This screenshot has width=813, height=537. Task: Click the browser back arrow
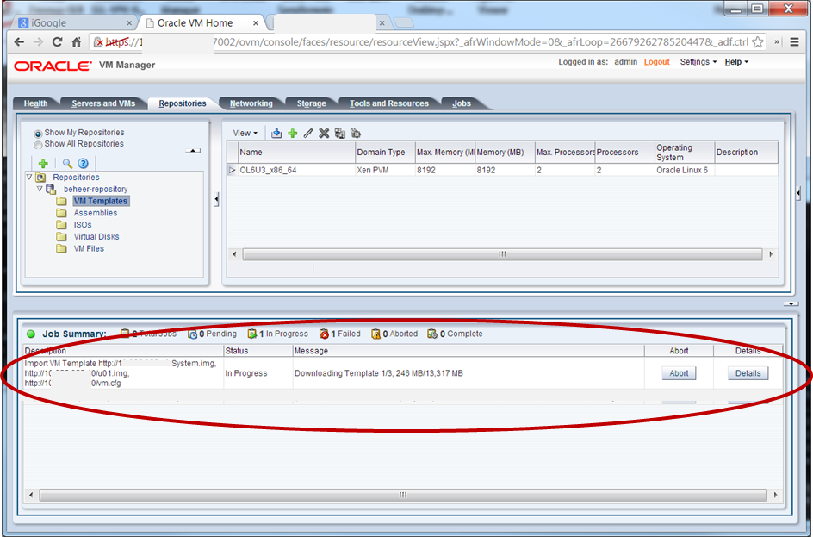click(19, 42)
